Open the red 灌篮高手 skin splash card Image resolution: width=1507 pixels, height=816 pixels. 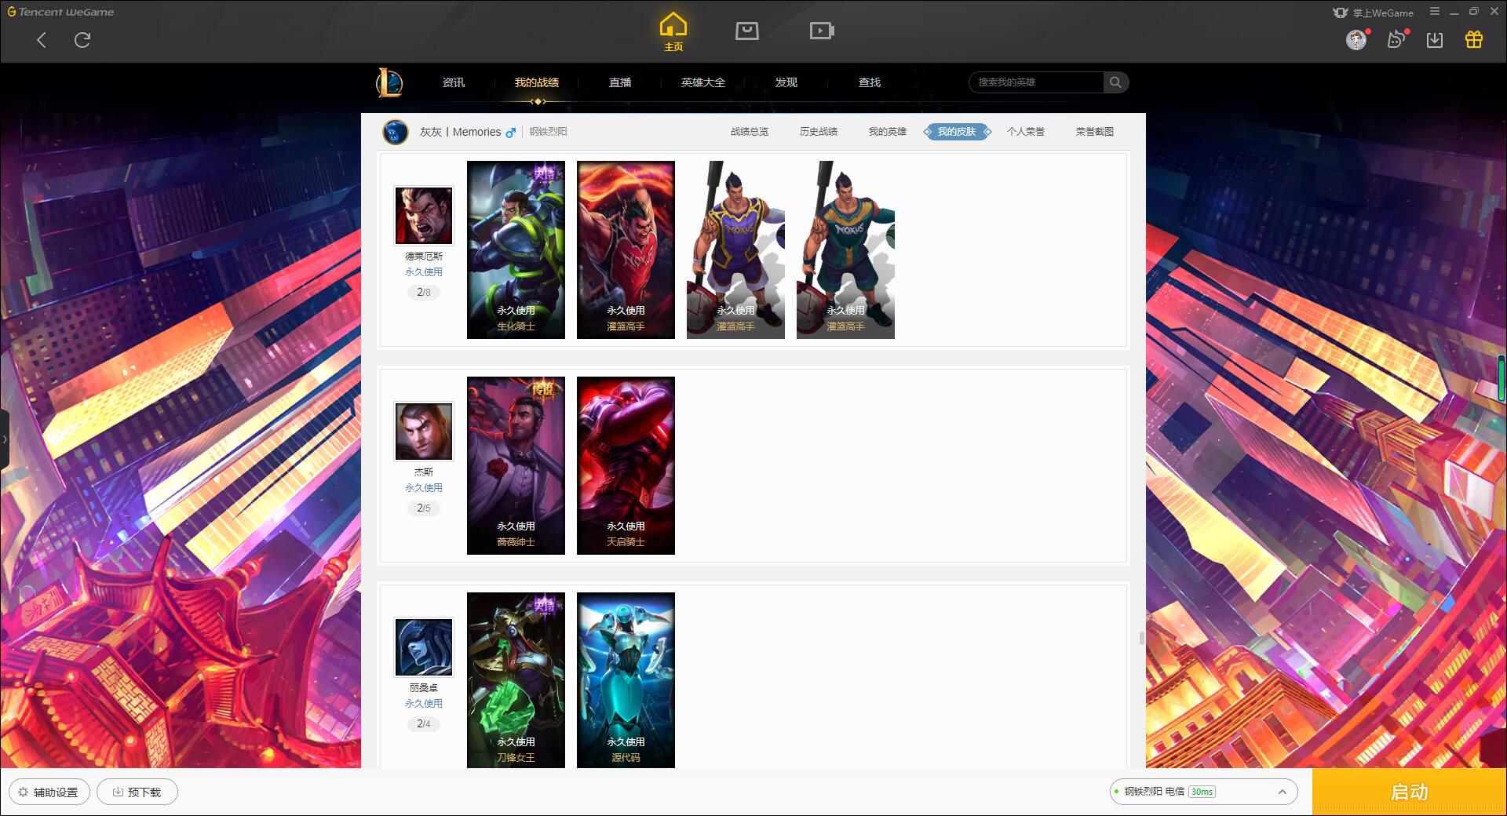tap(626, 250)
